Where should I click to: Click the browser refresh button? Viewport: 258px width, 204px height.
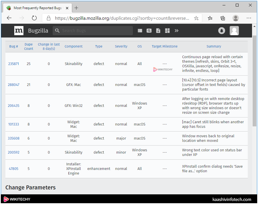[x=34, y=18]
